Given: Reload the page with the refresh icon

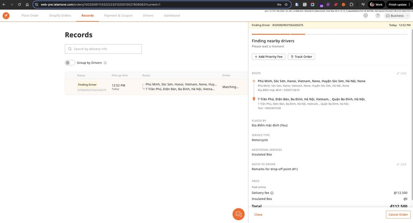Looking at the screenshot, I should (x=19, y=4).
